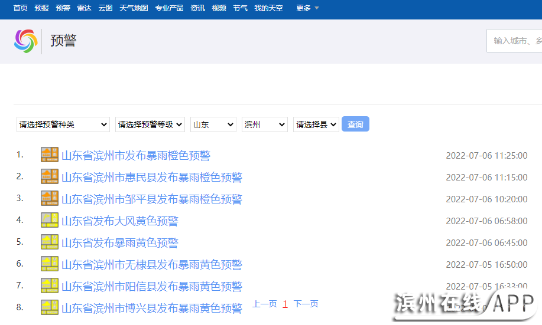Open the 请选择预警种类 warning type dropdown
The height and width of the screenshot is (325, 542).
point(63,124)
